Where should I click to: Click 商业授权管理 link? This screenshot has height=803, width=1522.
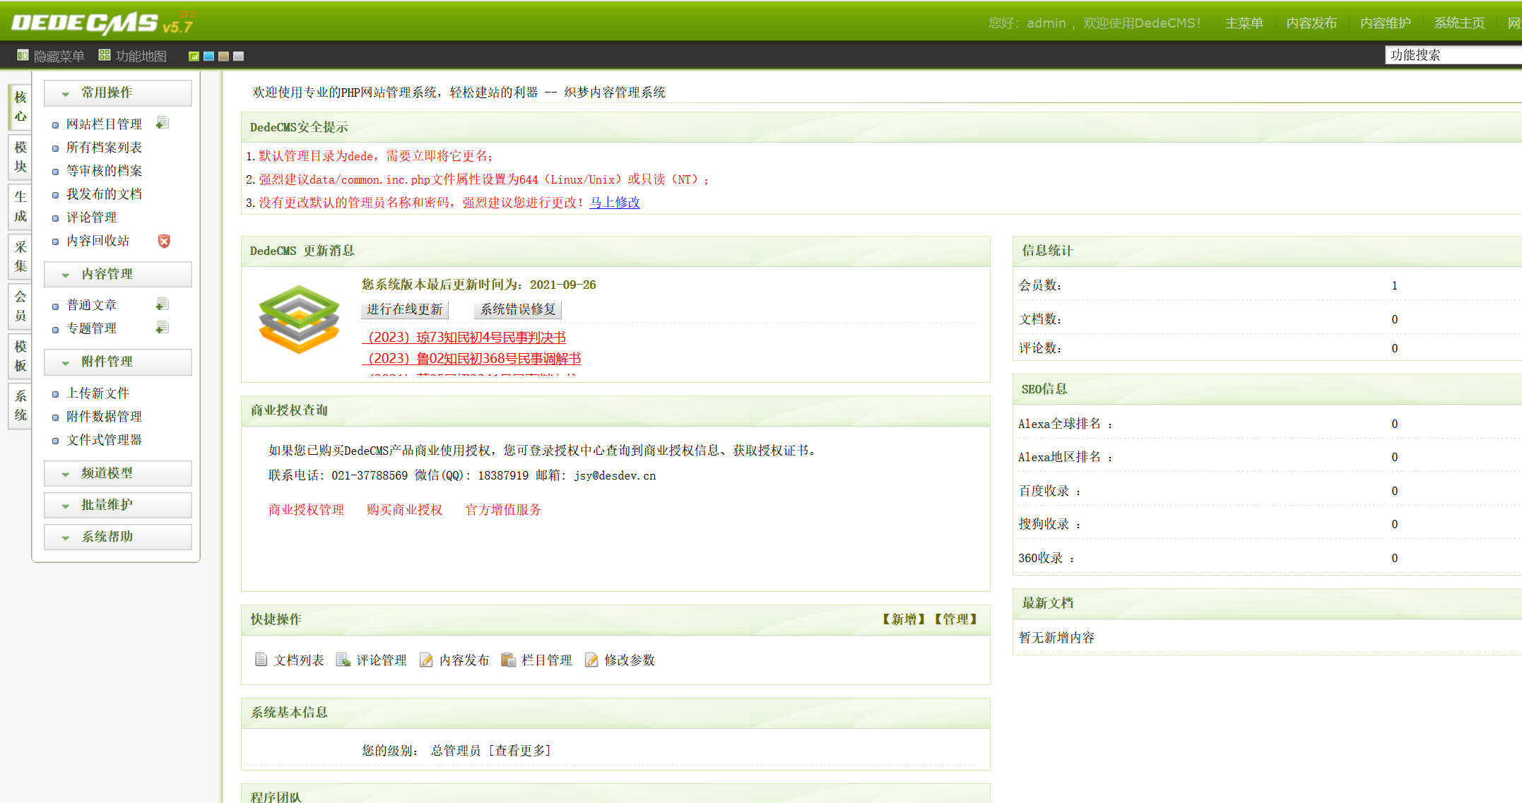click(306, 509)
